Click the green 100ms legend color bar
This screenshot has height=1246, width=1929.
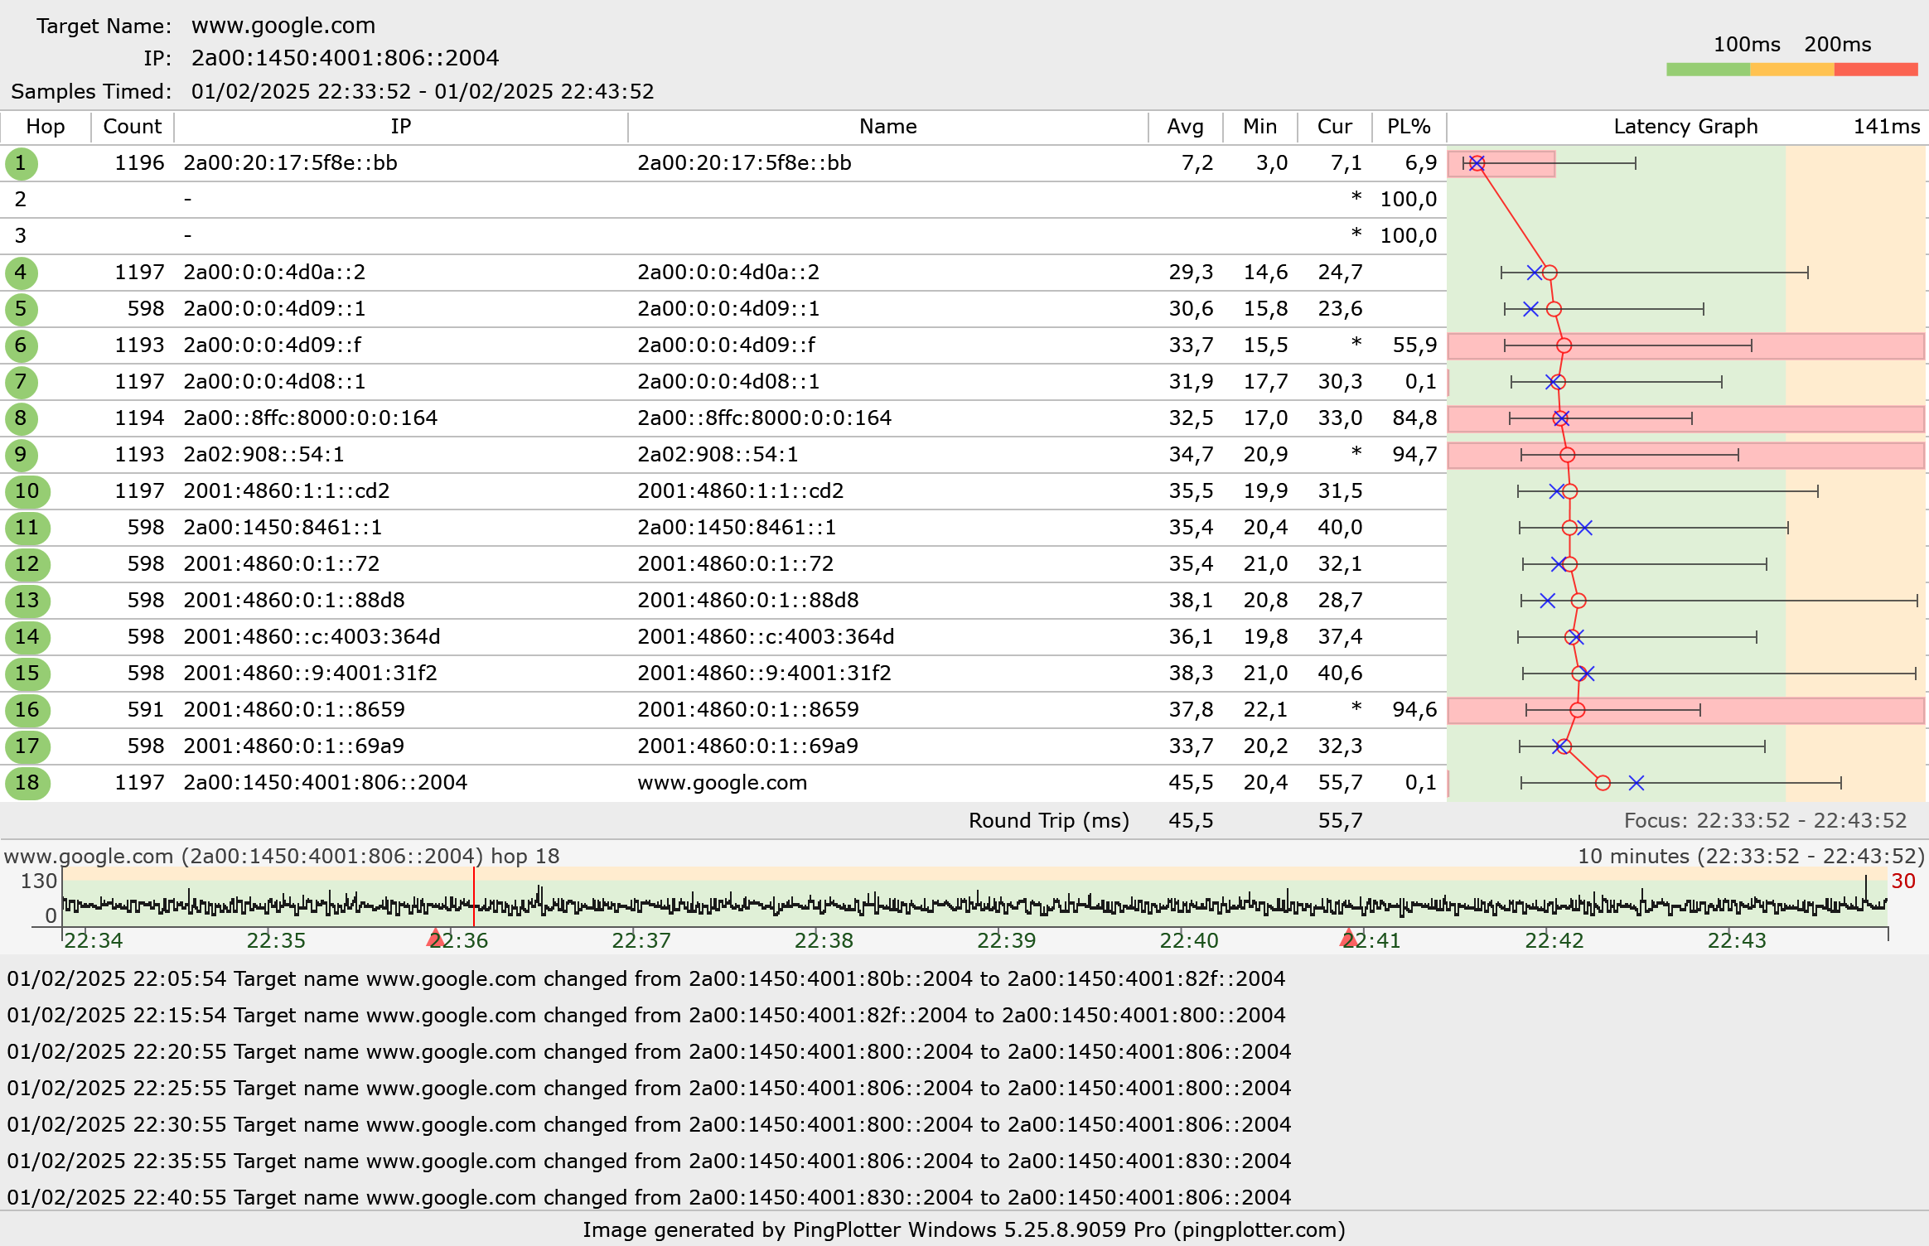point(1708,70)
